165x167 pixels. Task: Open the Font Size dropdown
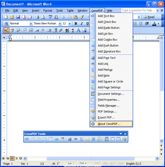coord(70,24)
